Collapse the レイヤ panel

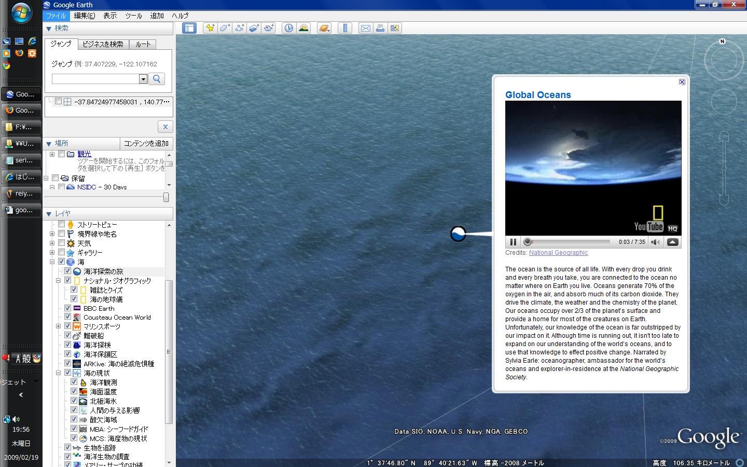pyautogui.click(x=49, y=214)
